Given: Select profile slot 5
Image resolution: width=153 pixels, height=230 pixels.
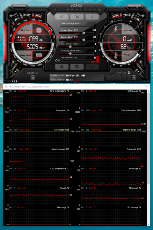Looking at the screenshot, I should coord(129,78).
